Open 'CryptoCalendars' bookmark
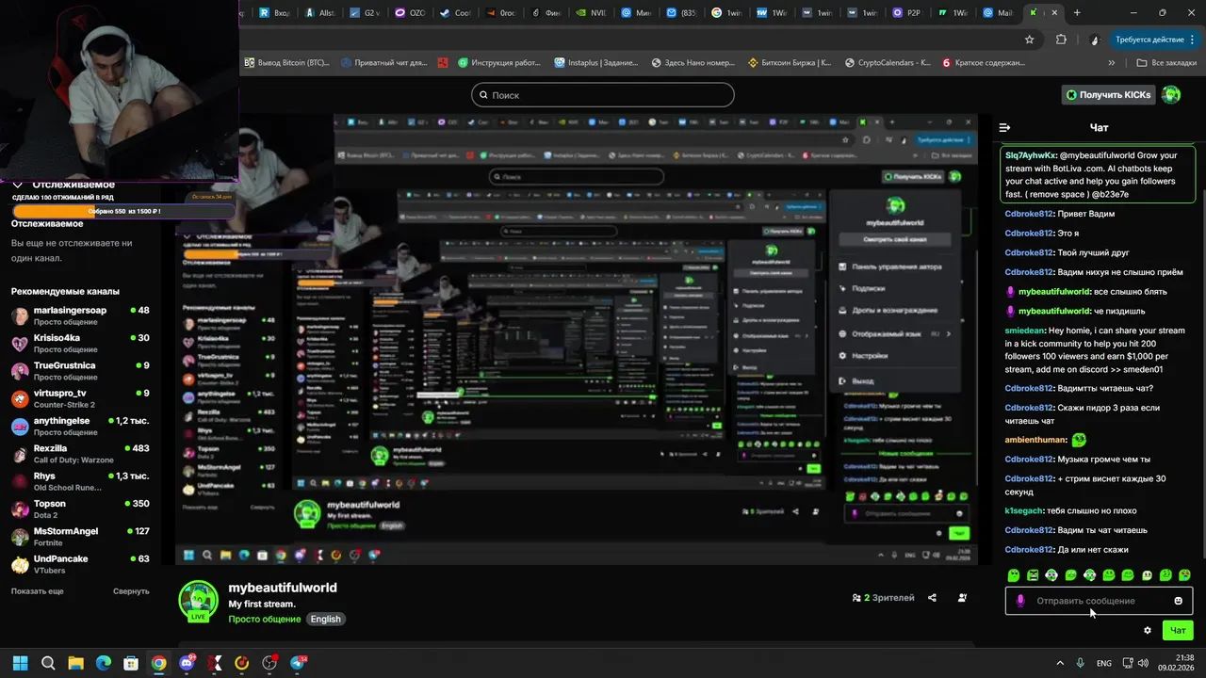 (x=887, y=62)
